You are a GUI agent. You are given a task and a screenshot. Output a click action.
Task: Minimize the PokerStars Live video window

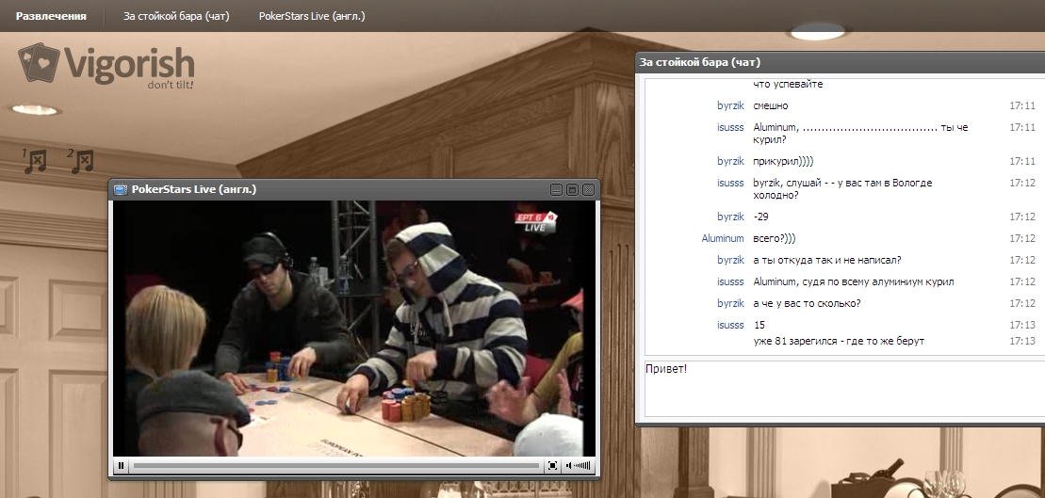coord(557,190)
